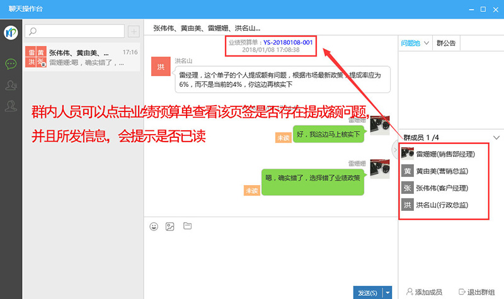The image size is (504, 299).
Task: Select member 雷姗姗(销售部经理)
Action: point(444,154)
